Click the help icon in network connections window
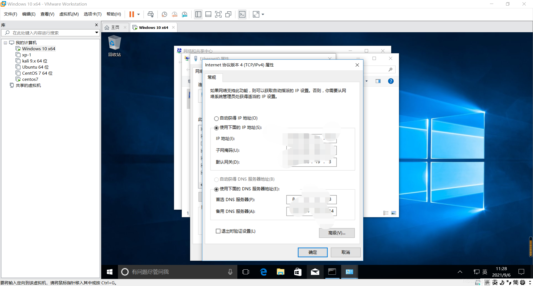This screenshot has height=286, width=533. pyautogui.click(x=391, y=81)
